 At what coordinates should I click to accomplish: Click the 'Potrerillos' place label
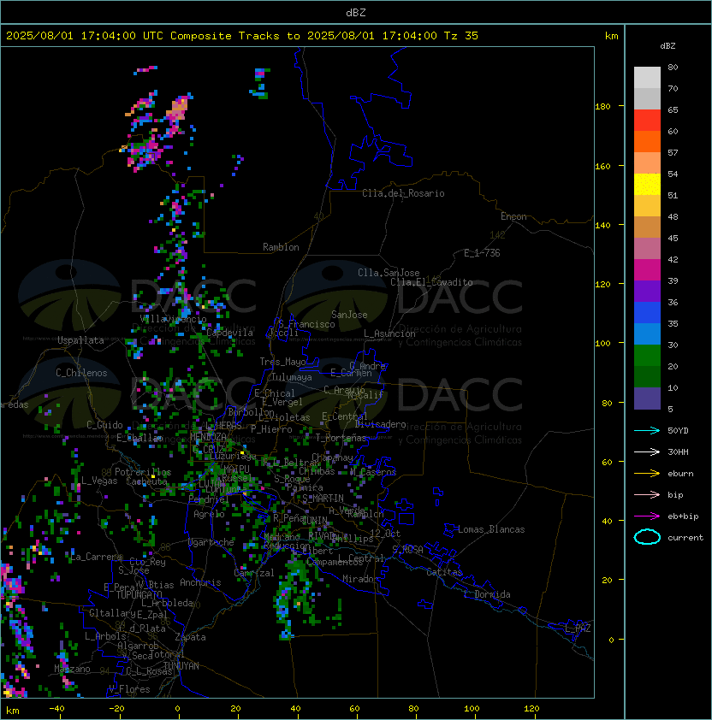(x=143, y=472)
